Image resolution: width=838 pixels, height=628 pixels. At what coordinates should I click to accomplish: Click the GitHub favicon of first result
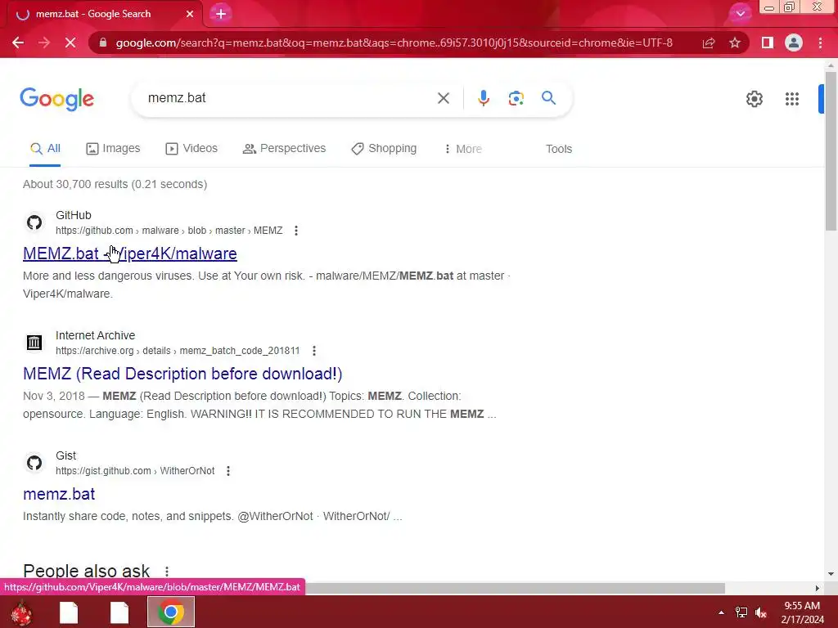(x=34, y=222)
